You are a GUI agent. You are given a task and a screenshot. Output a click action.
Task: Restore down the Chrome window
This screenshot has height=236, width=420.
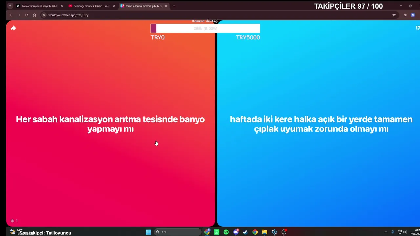point(410,6)
